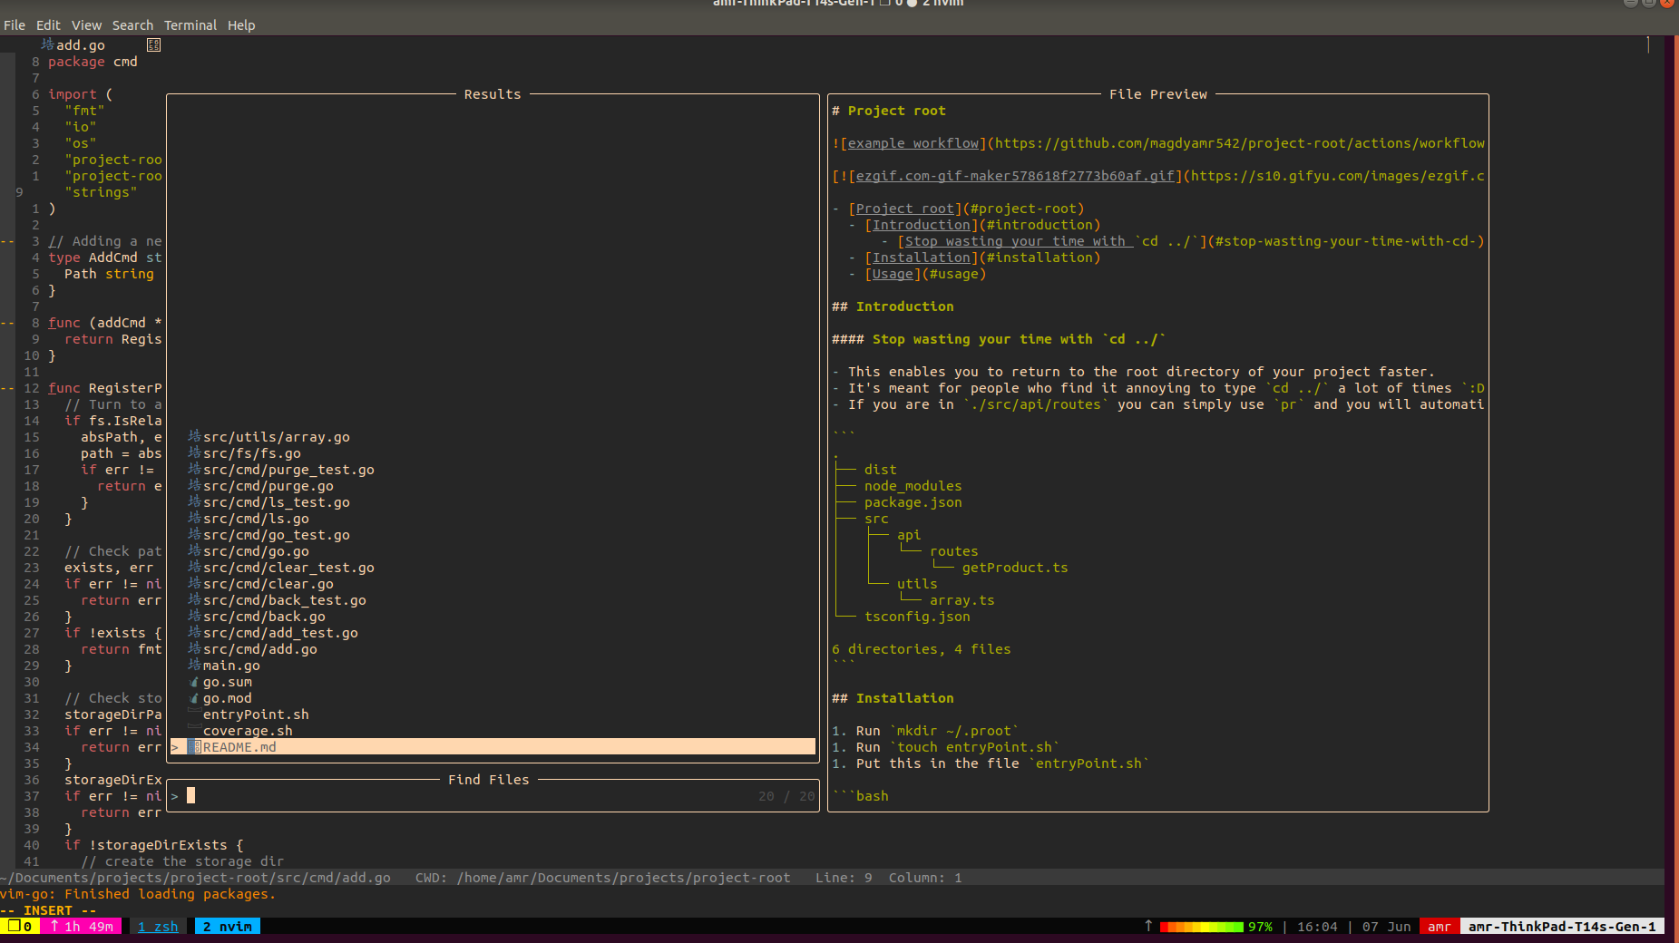Click the tmux session 0 indicator
Image resolution: width=1679 pixels, height=943 pixels.
click(x=20, y=927)
